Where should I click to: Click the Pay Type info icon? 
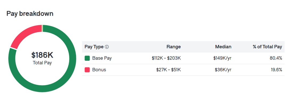click(x=107, y=47)
